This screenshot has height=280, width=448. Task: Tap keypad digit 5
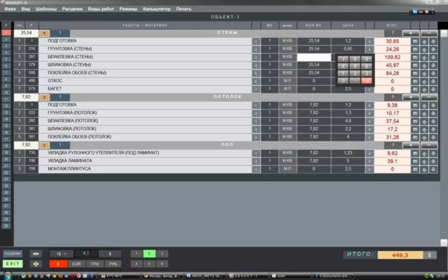pyautogui.click(x=355, y=66)
